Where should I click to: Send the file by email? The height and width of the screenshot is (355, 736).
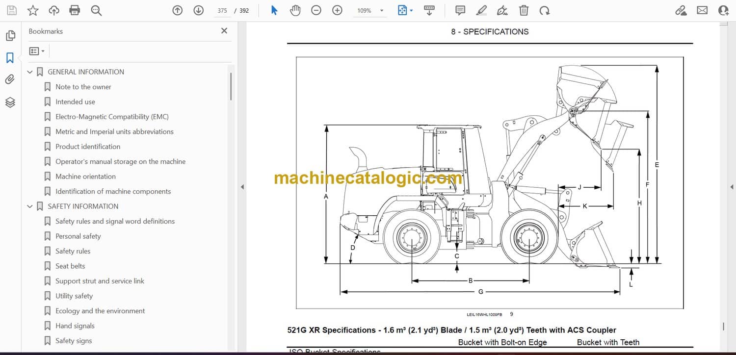click(x=702, y=10)
